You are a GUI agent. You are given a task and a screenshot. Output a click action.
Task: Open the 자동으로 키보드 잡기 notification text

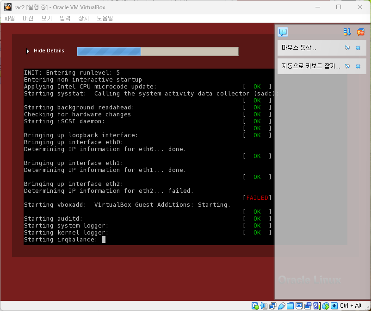[311, 66]
